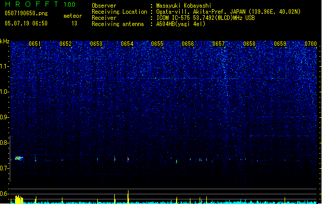Click the tallest yellow intensity peak near 0654
Viewport: 322px width, 204px height.
click(x=128, y=197)
